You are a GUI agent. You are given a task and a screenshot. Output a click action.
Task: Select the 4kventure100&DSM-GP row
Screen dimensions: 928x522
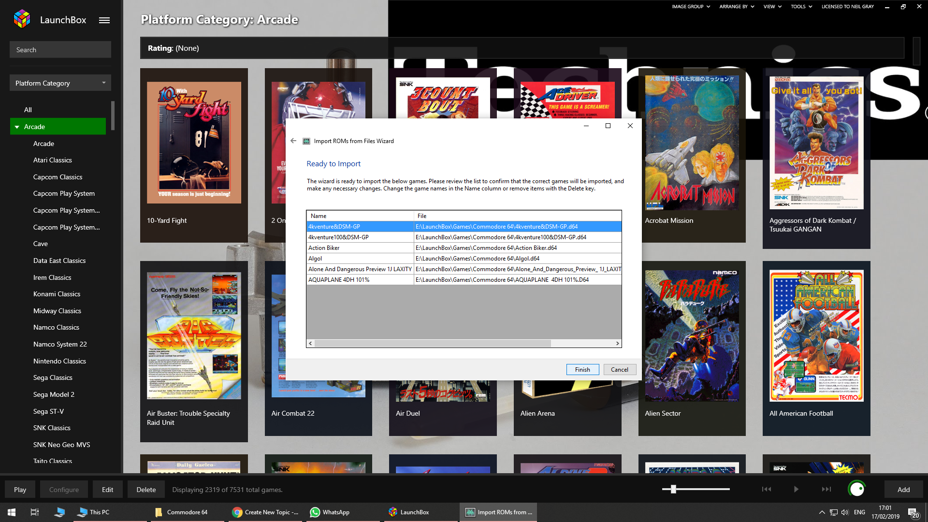[x=464, y=237]
